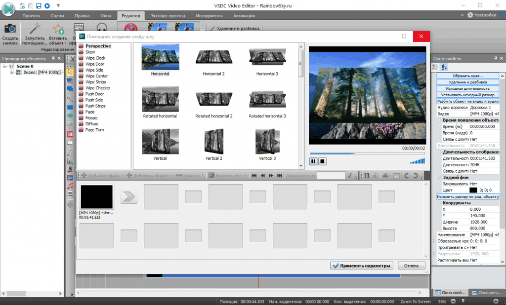This screenshot has width=506, height=305.
Task: Open the Projects menu tab
Action: [31, 15]
